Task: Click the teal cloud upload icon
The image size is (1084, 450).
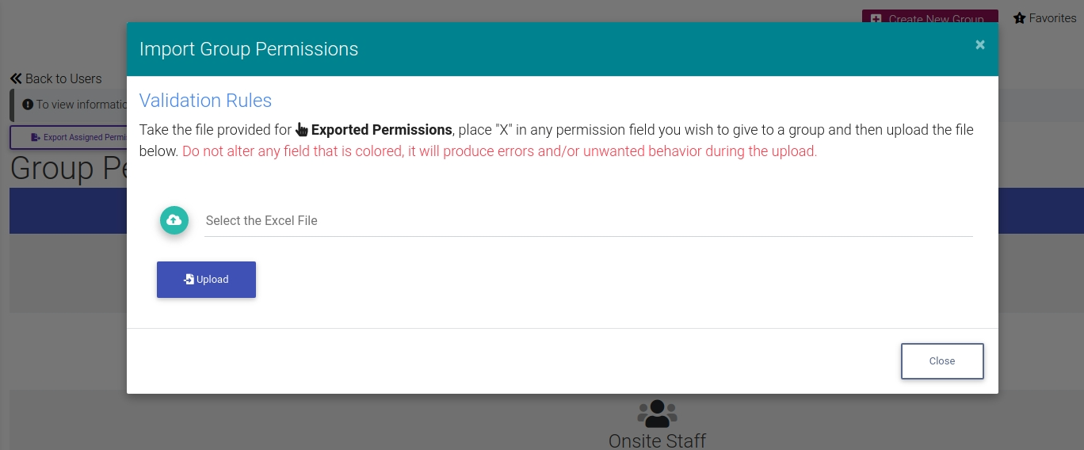Action: pos(174,220)
